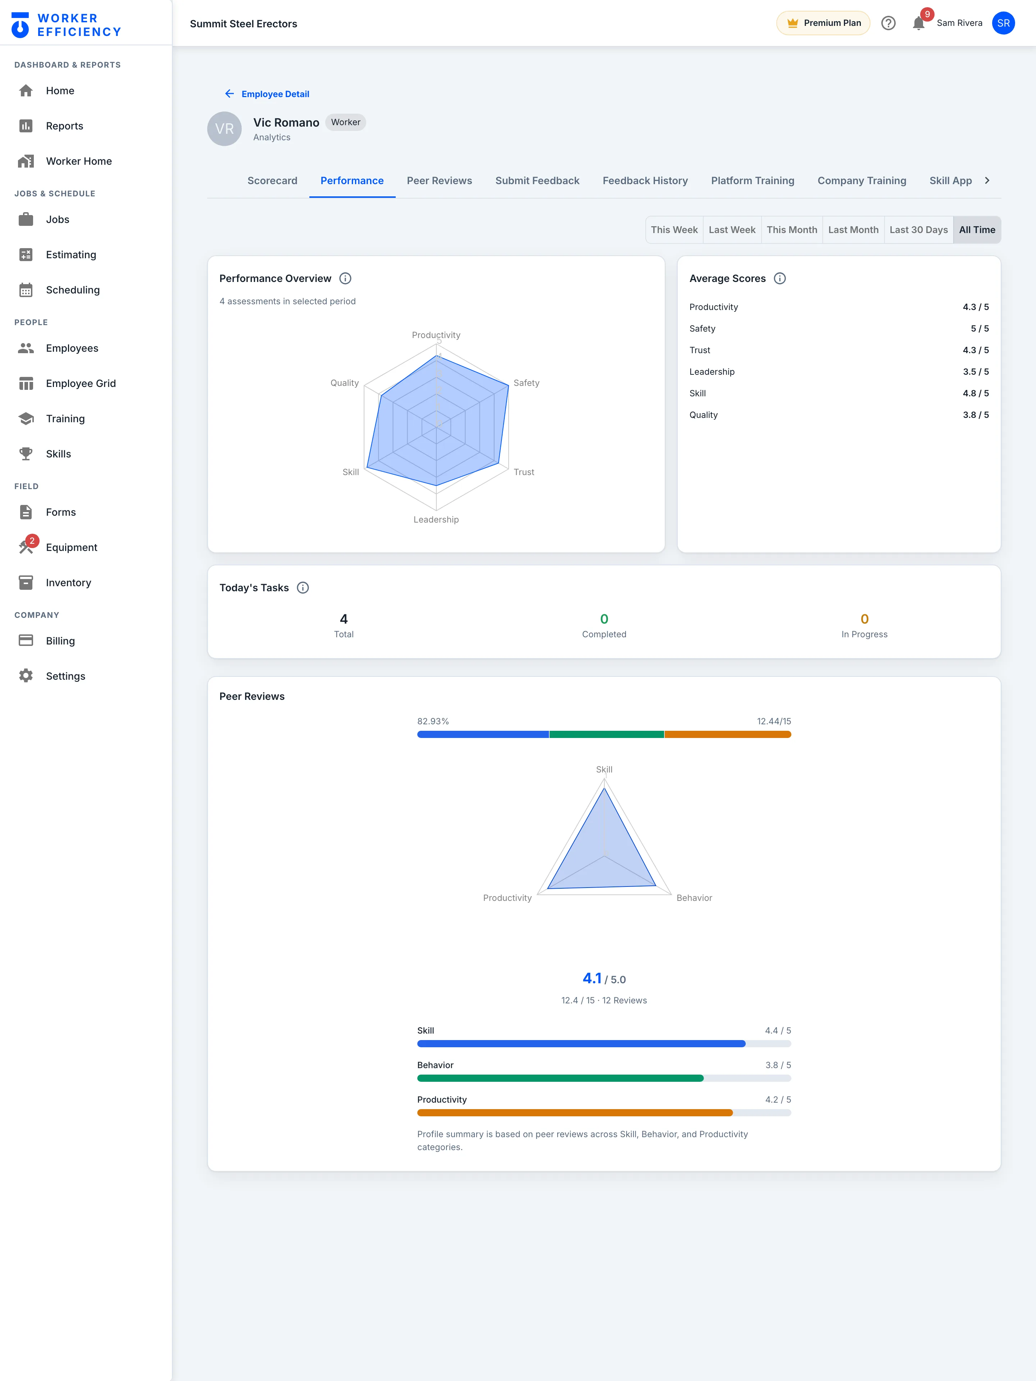
Task: Click the Worker Efficiency logo
Action: pos(66,25)
